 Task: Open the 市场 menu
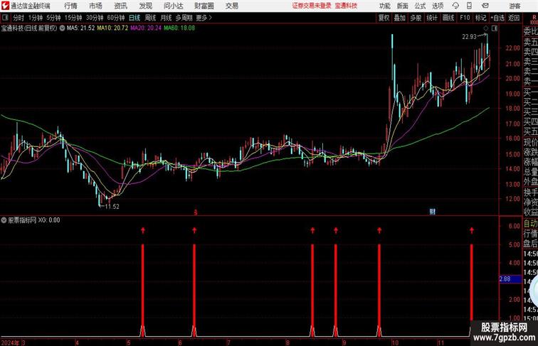point(95,6)
